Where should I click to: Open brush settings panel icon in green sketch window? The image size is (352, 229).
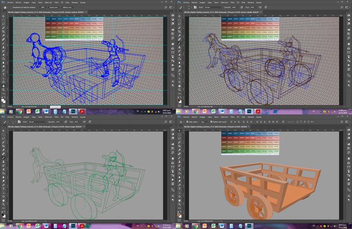click(x=19, y=122)
